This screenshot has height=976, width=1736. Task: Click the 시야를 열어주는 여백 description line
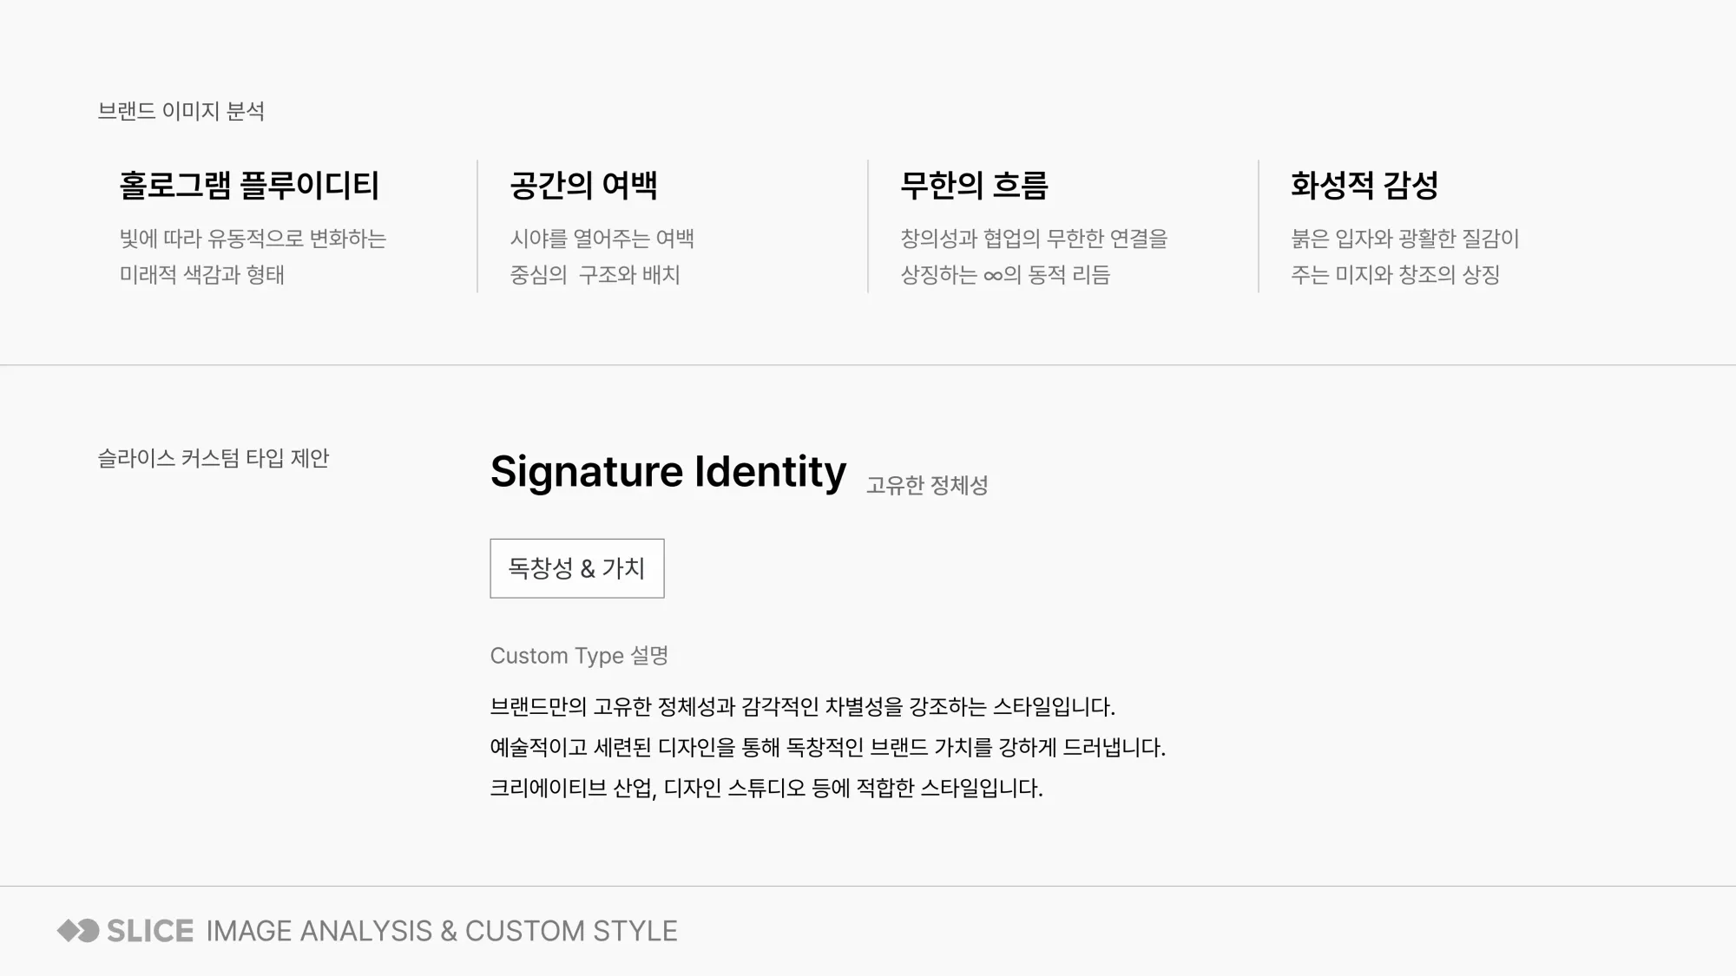[x=602, y=239]
